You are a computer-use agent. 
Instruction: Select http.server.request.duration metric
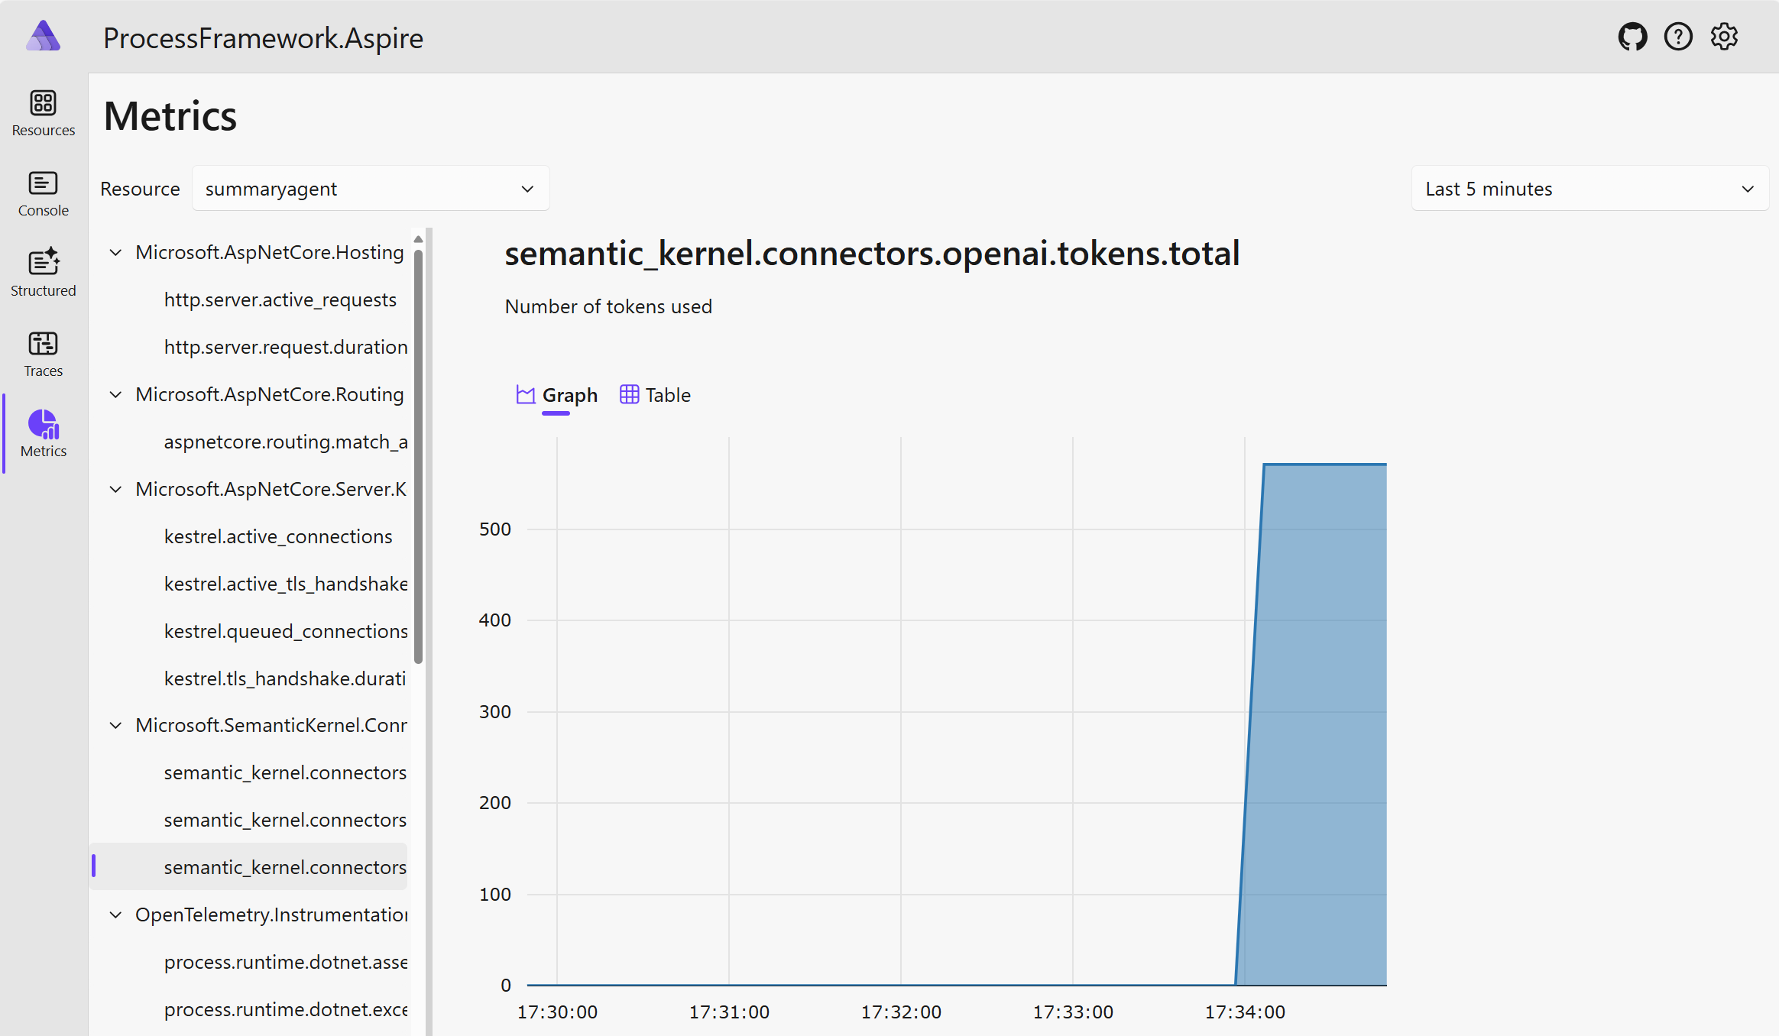286,348
